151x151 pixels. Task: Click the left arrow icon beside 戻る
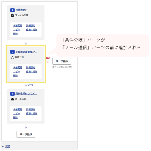pyautogui.click(x=3, y=147)
